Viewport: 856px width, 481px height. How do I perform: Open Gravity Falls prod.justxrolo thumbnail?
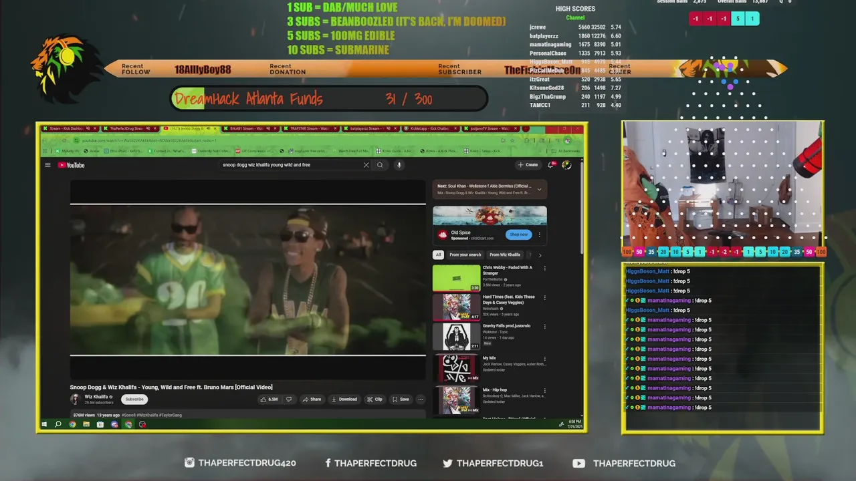456,337
